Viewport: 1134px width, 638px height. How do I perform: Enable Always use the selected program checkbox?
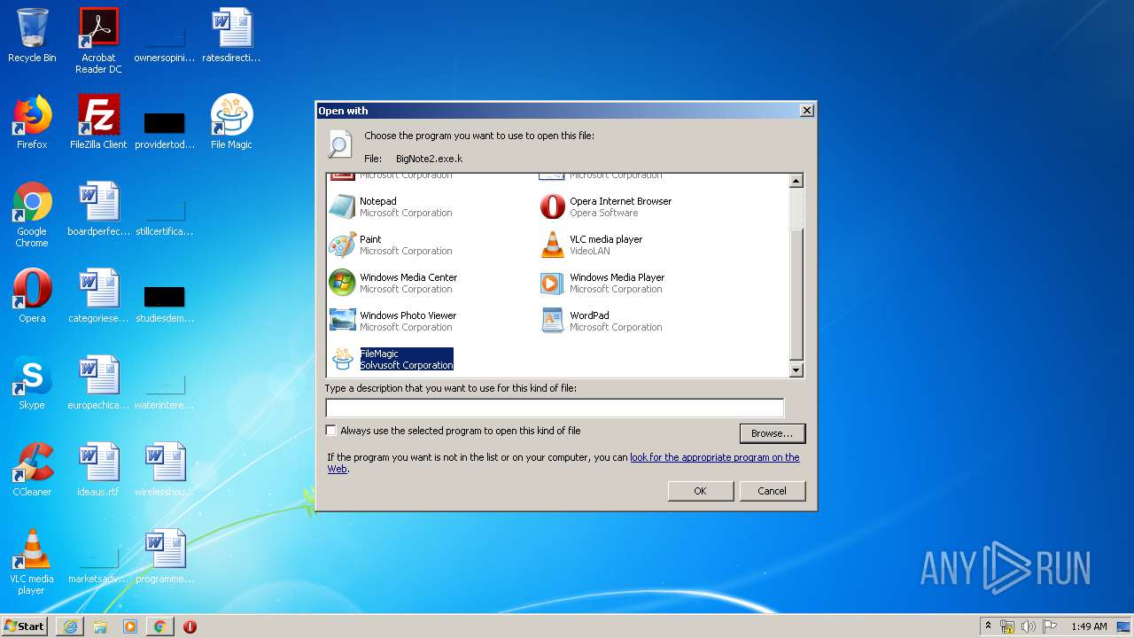[x=331, y=431]
